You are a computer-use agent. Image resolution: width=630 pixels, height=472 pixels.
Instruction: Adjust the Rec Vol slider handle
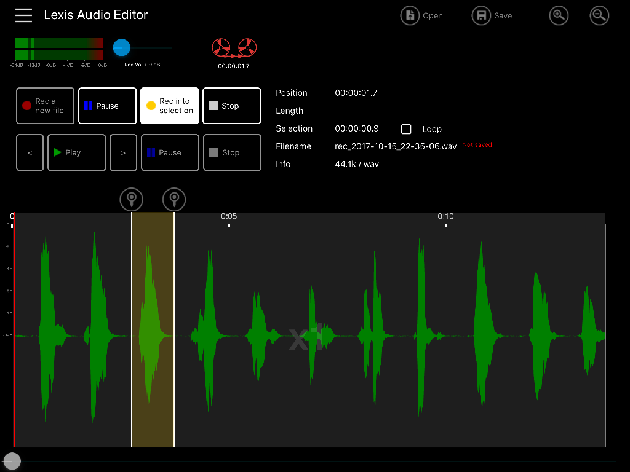[x=121, y=48]
